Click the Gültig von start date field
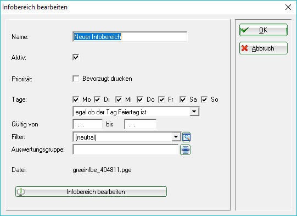Image resolution: width=297 pixels, height=216 pixels. 88,124
